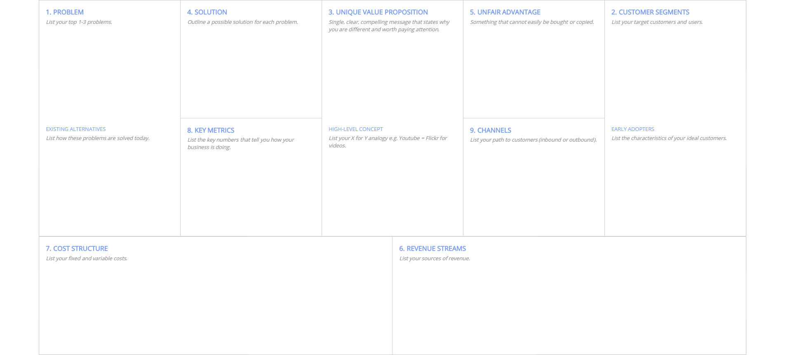
Task: Click the '8. KEY METRICS' heading
Action: click(x=211, y=131)
